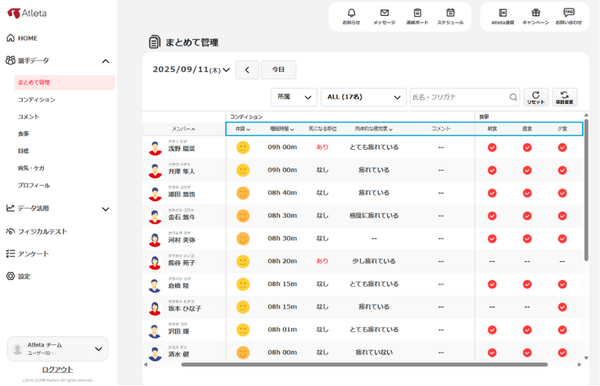600x386 pixels.
Task: Open the ALL (17名) dropdown
Action: pos(363,97)
